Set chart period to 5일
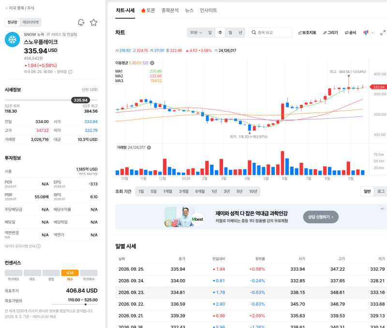The image size is (387, 328). tap(153, 191)
